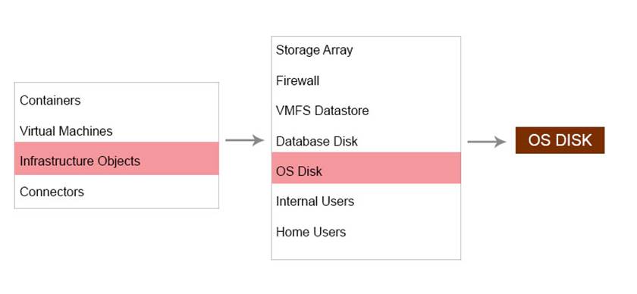The height and width of the screenshot is (294, 637).
Task: Select Containers in the left list
Action: click(117, 100)
